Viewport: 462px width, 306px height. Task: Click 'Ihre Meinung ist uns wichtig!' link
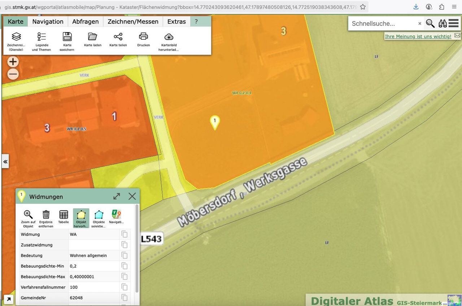coord(418,36)
